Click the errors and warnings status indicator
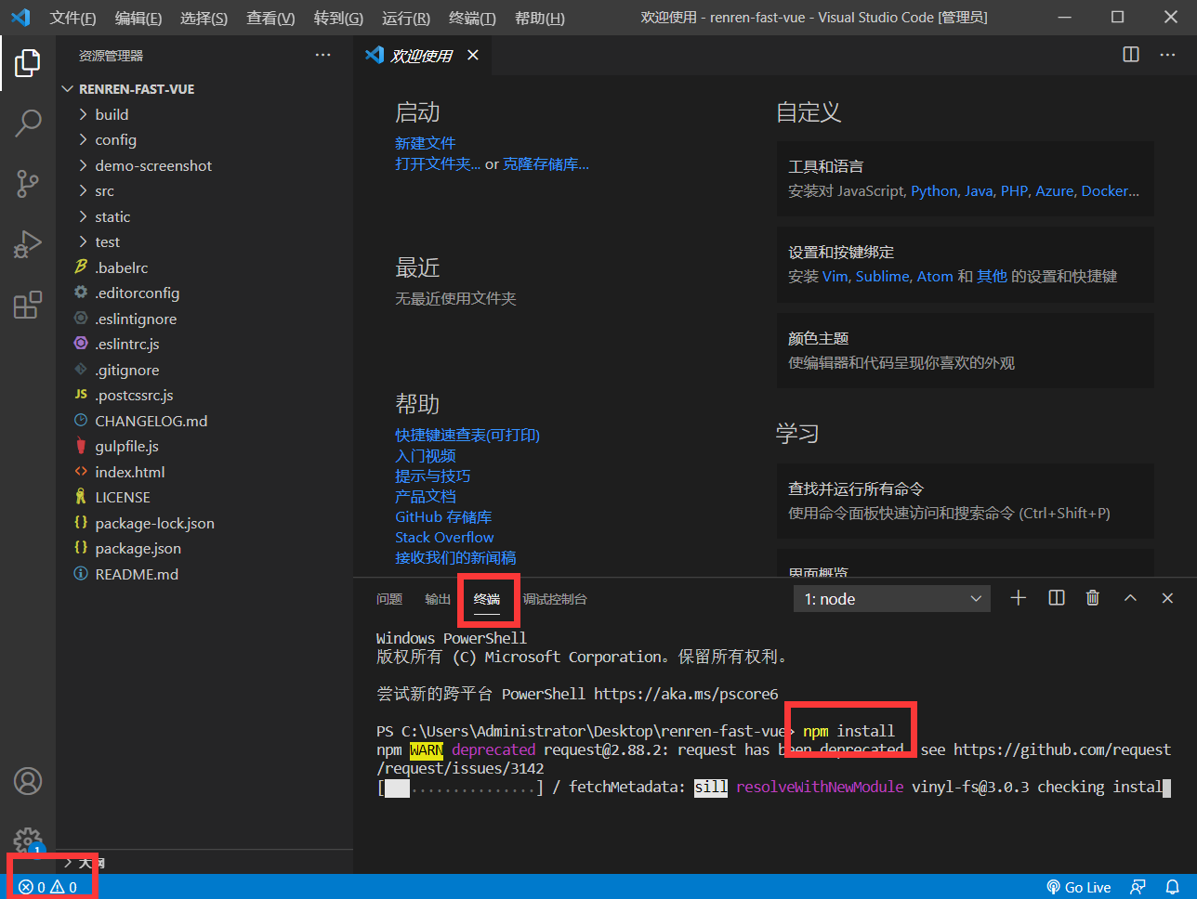1197x899 pixels. point(47,887)
